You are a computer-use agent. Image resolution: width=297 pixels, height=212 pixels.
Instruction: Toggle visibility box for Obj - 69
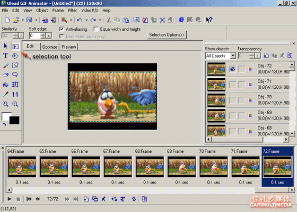point(233,116)
